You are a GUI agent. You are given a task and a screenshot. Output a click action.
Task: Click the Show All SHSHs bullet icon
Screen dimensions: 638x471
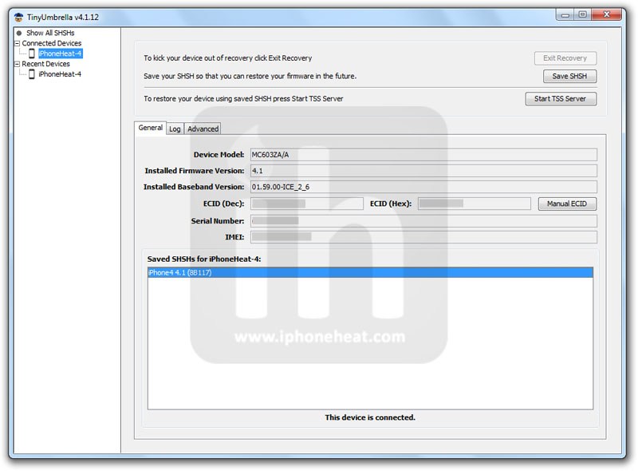point(18,33)
